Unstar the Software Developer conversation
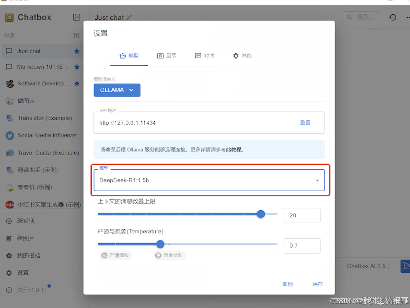The image size is (410, 308). [x=77, y=84]
